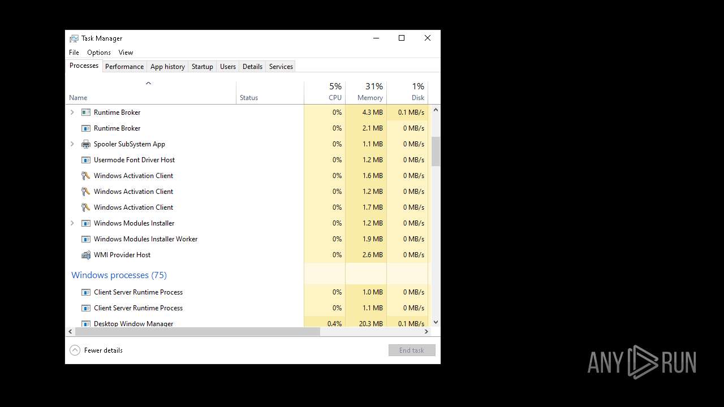This screenshot has width=724, height=407.
Task: Select Client Server Runtime Process using 1.1 MB
Action: (x=247, y=308)
